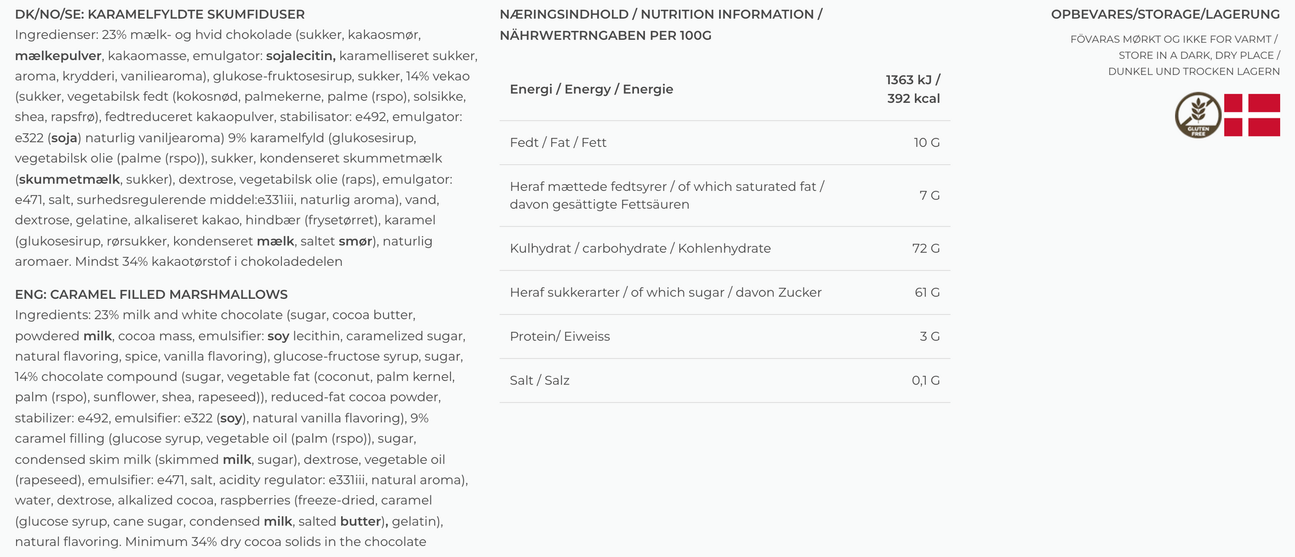Click the 72 G carbohydrate value
Viewport: 1295px width, 557px height.
pyautogui.click(x=926, y=248)
